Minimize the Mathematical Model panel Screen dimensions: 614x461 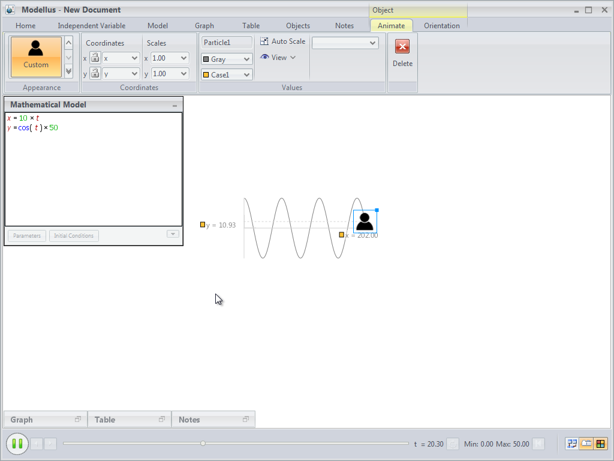point(174,105)
